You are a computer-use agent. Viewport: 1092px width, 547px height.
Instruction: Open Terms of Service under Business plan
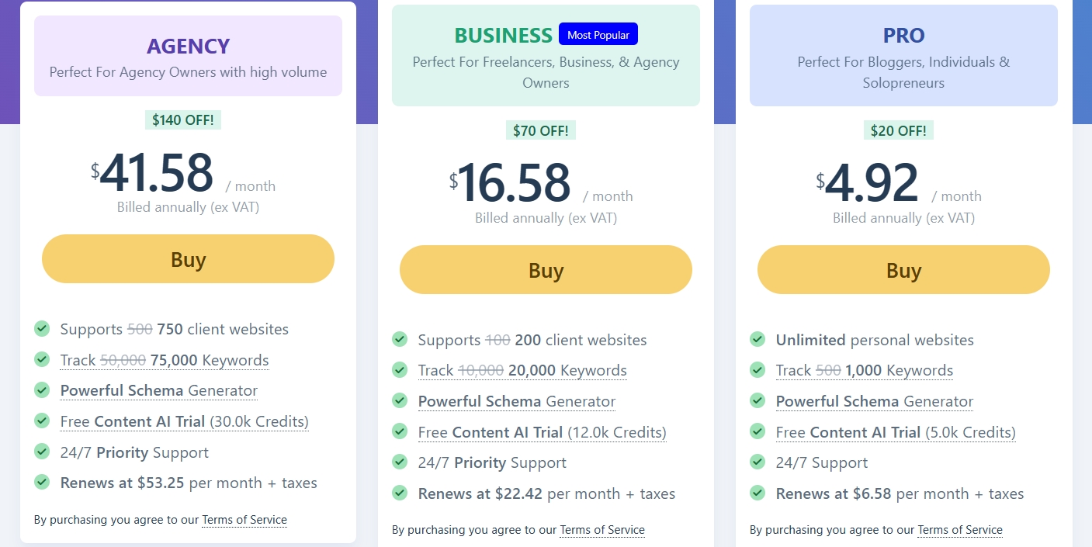point(602,530)
